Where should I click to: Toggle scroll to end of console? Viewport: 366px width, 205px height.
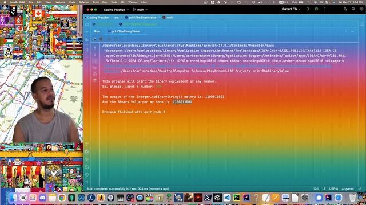coord(95,68)
